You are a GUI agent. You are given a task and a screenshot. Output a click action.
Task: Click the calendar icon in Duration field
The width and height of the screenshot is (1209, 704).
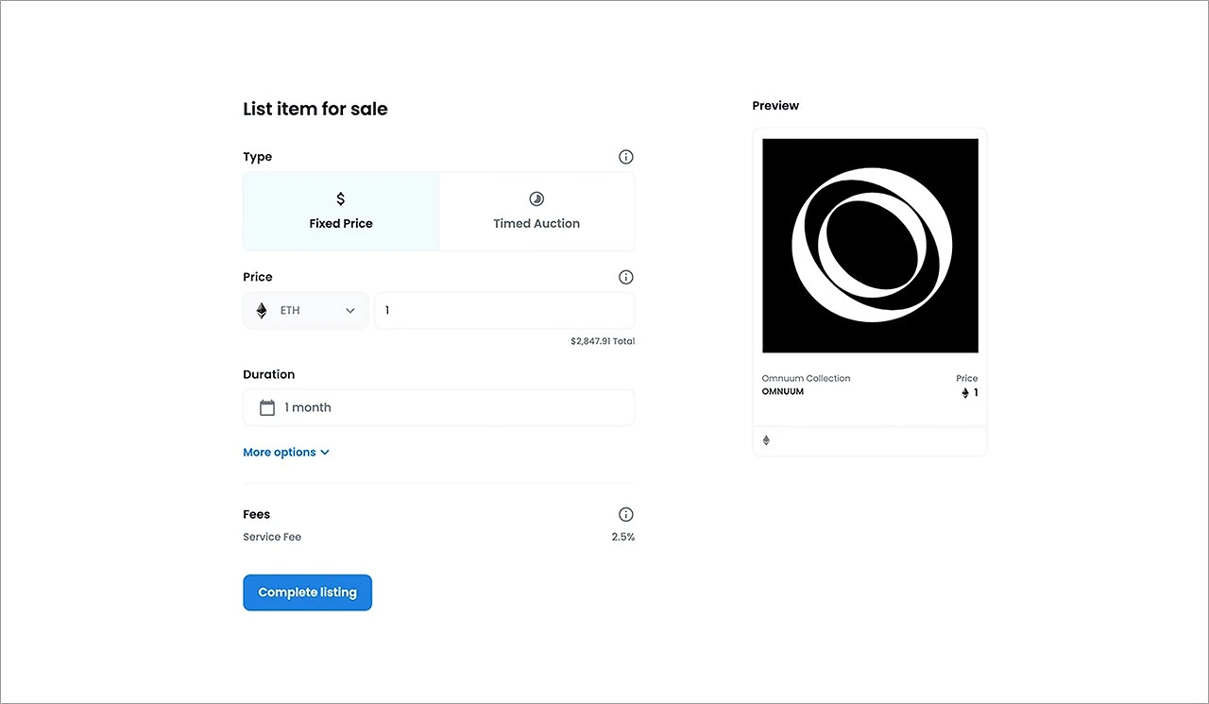point(267,407)
